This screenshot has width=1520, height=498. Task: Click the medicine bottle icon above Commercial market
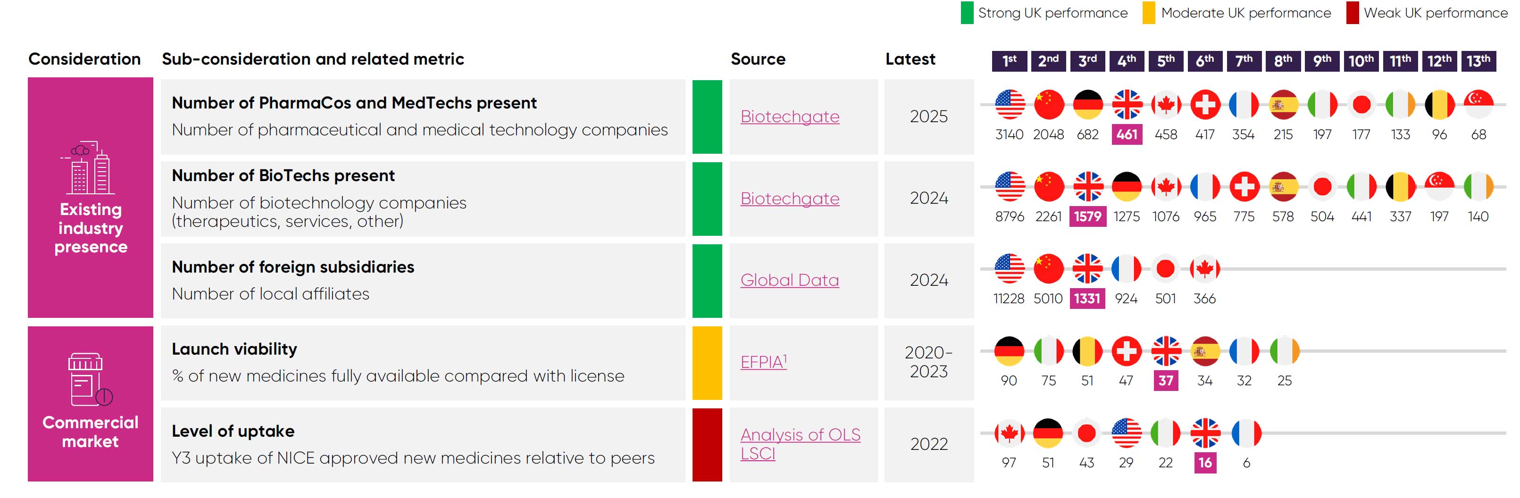click(x=90, y=380)
